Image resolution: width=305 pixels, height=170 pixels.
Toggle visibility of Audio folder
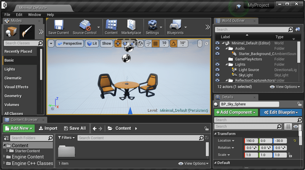(x=217, y=48)
